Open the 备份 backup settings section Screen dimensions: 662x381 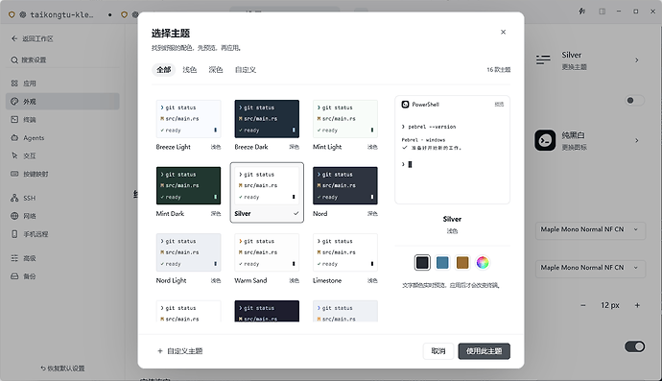point(62,276)
